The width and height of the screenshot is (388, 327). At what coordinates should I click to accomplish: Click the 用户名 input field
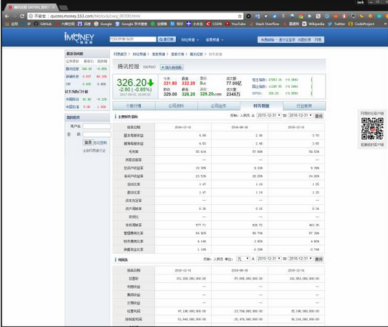point(97,126)
